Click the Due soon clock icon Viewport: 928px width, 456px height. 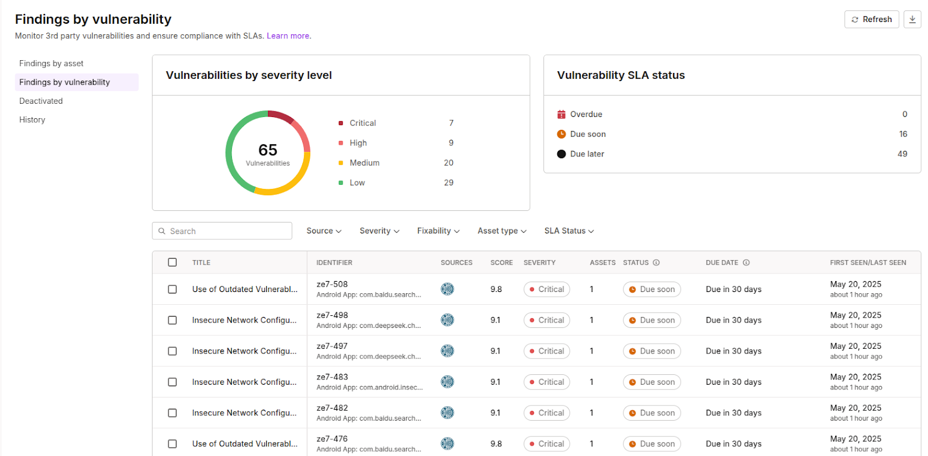click(x=561, y=134)
